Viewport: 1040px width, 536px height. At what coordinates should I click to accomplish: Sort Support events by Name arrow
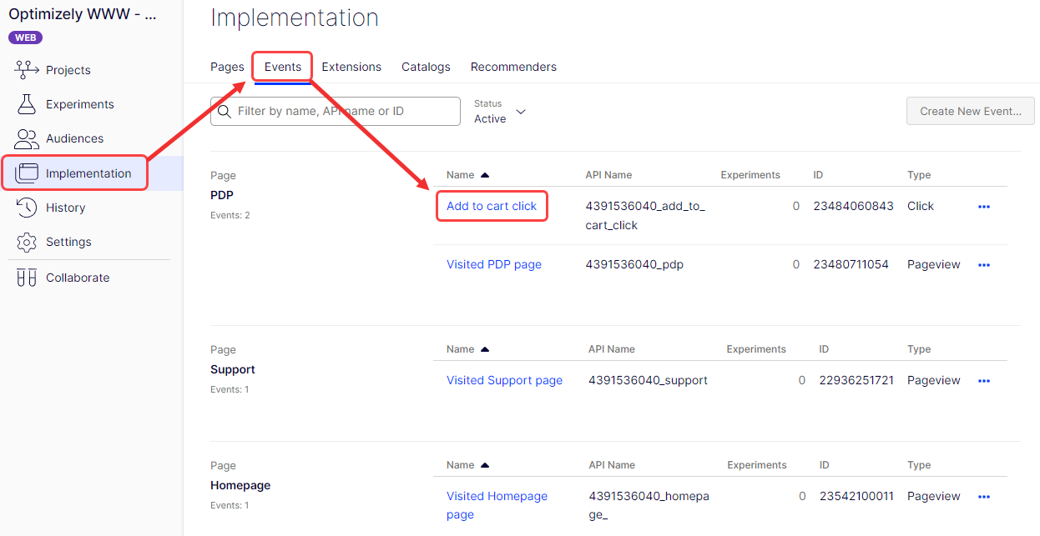coord(485,349)
